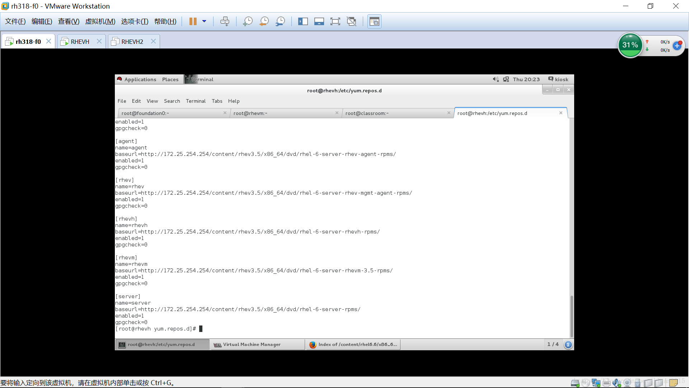Select root@rhevh:/etc/yum.repos.d terminal tab
This screenshot has height=388, width=689.
click(511, 113)
